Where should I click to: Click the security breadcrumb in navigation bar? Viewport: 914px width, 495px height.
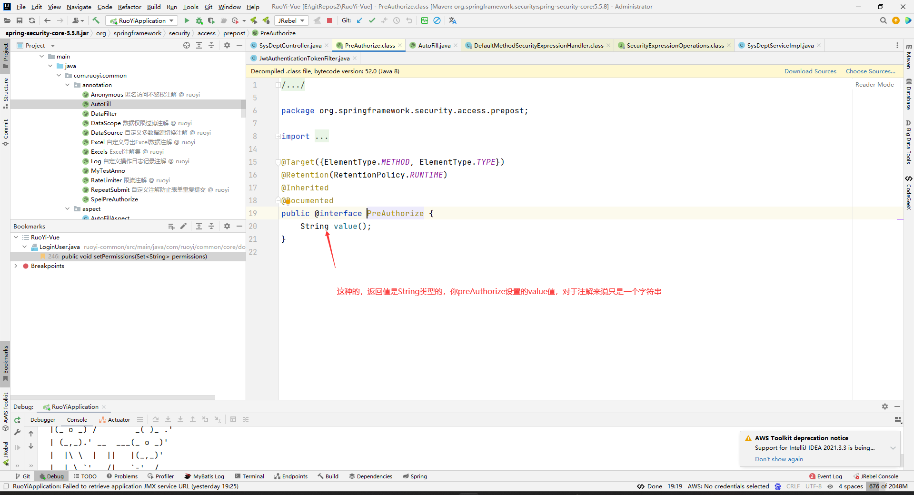(179, 33)
